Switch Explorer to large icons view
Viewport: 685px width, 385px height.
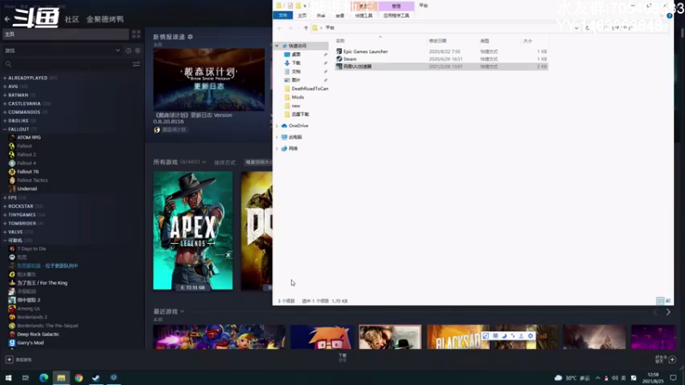click(668, 301)
